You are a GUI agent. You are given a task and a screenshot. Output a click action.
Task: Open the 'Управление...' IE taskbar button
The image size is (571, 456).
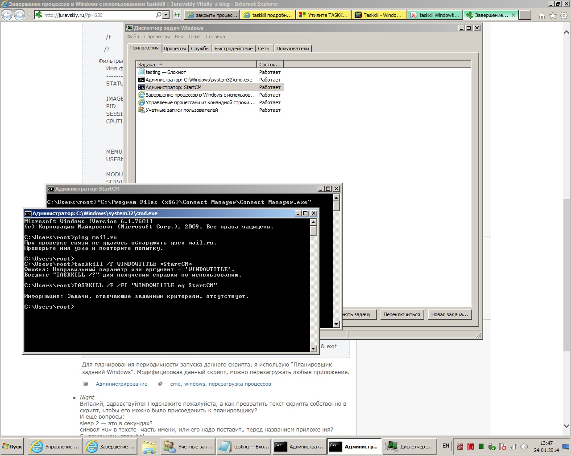tap(54, 447)
